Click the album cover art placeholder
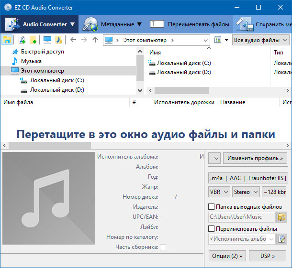 tap(48, 198)
